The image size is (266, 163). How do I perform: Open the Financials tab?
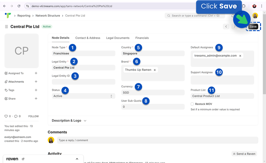coord(142,38)
